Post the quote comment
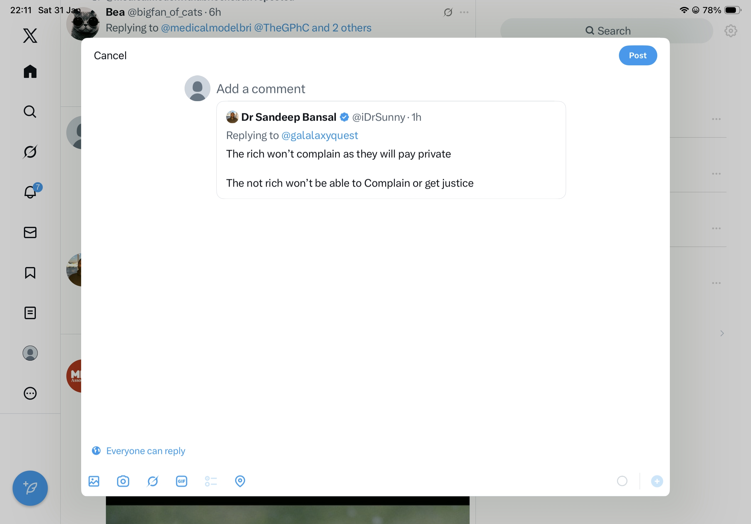751x524 pixels. [637, 56]
